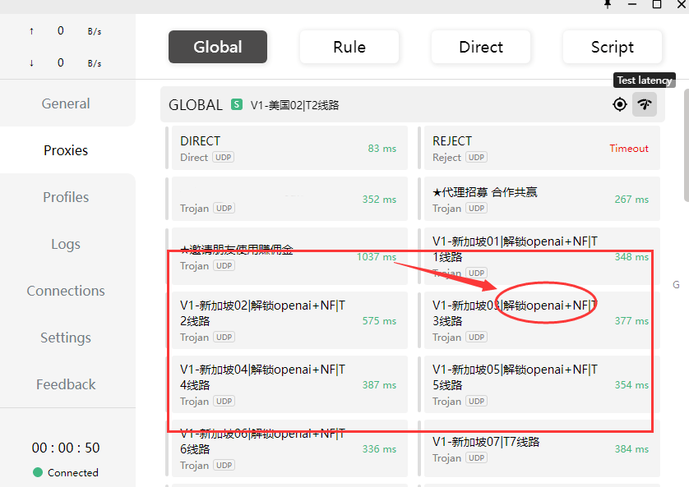Go to the Connections tab
Image resolution: width=689 pixels, height=487 pixels.
(x=66, y=291)
